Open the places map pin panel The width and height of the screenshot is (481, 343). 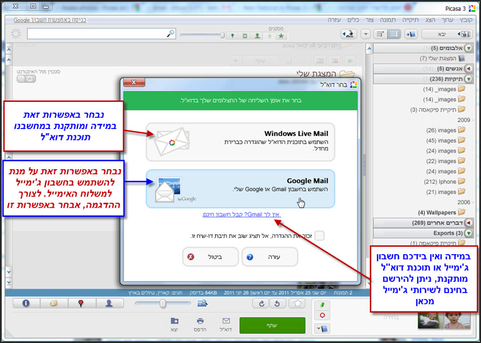pyautogui.click(x=81, y=303)
